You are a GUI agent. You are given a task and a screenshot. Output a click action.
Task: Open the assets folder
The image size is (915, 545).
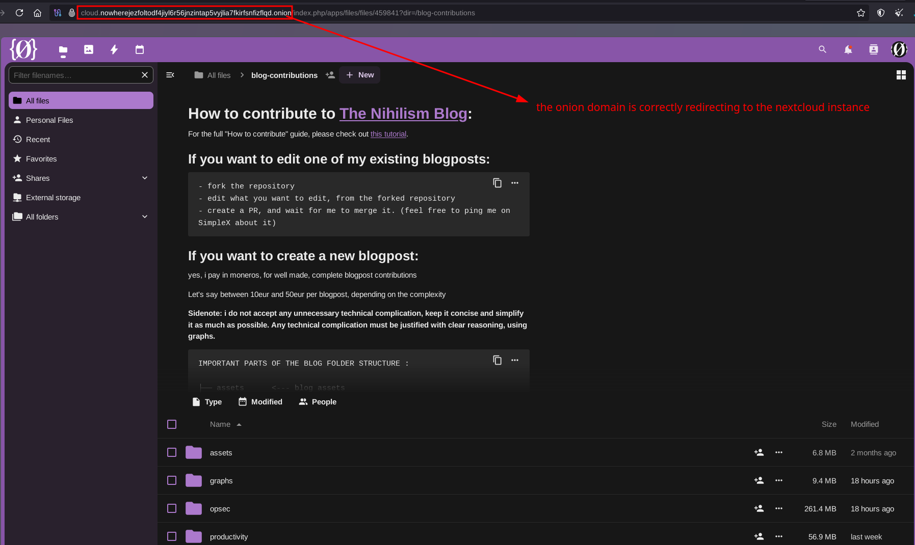point(221,452)
